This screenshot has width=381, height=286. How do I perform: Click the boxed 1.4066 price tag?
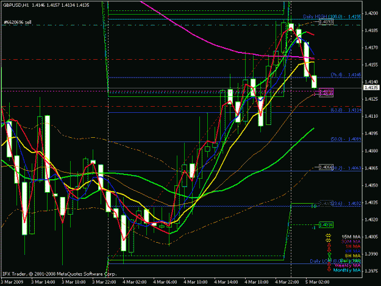click(x=326, y=167)
